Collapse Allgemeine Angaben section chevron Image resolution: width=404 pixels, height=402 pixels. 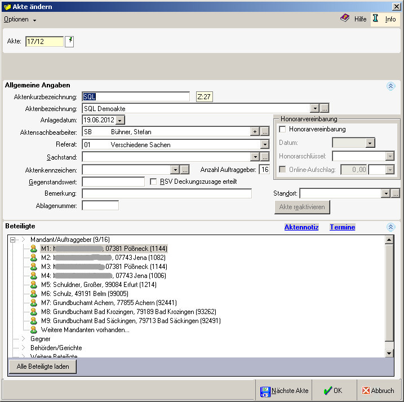[390, 86]
